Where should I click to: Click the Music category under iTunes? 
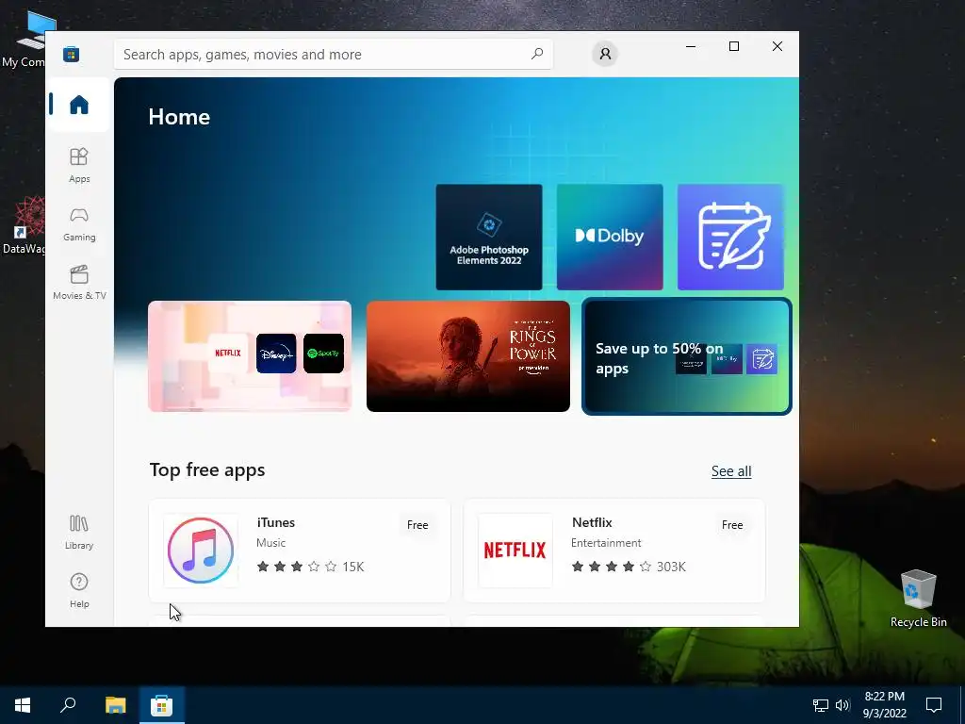(x=270, y=542)
